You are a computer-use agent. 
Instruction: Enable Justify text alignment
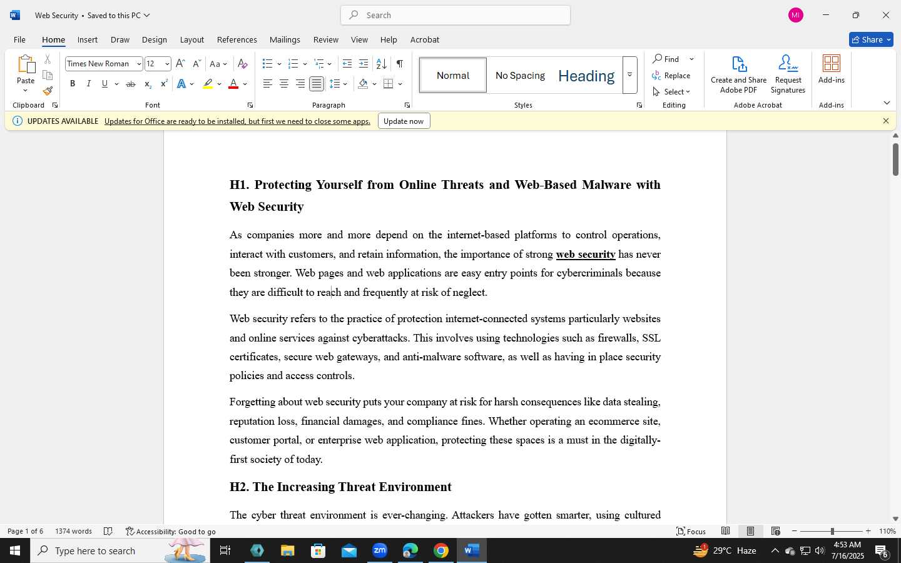pyautogui.click(x=317, y=84)
